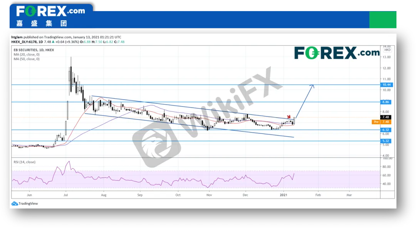Screen dimensions: 416x228
Task: Click the large FOREX.com logo inside the chart
Action: coord(337,53)
